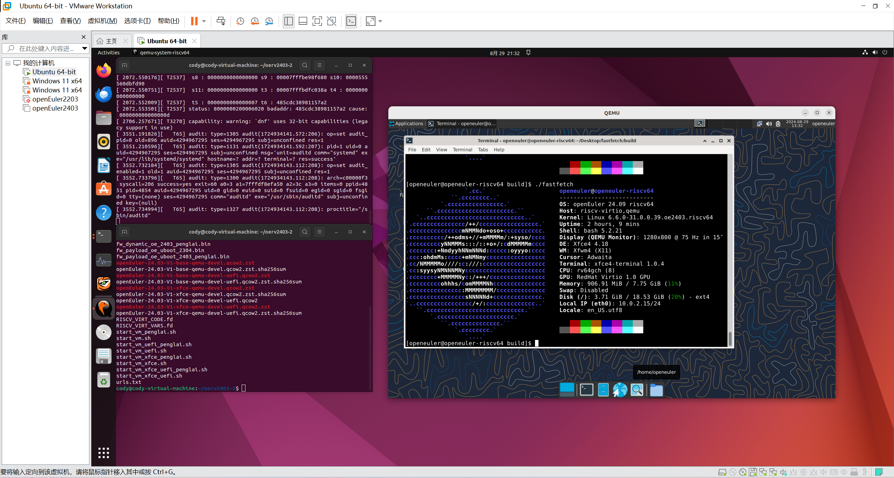Toggle the Unity mode toolbar button

click(331, 21)
